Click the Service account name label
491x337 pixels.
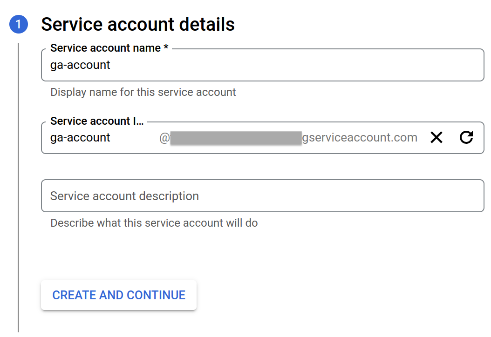106,47
